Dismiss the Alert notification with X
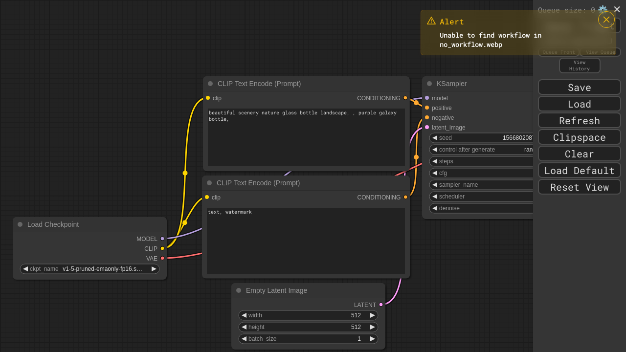The image size is (626, 352). pos(606,20)
